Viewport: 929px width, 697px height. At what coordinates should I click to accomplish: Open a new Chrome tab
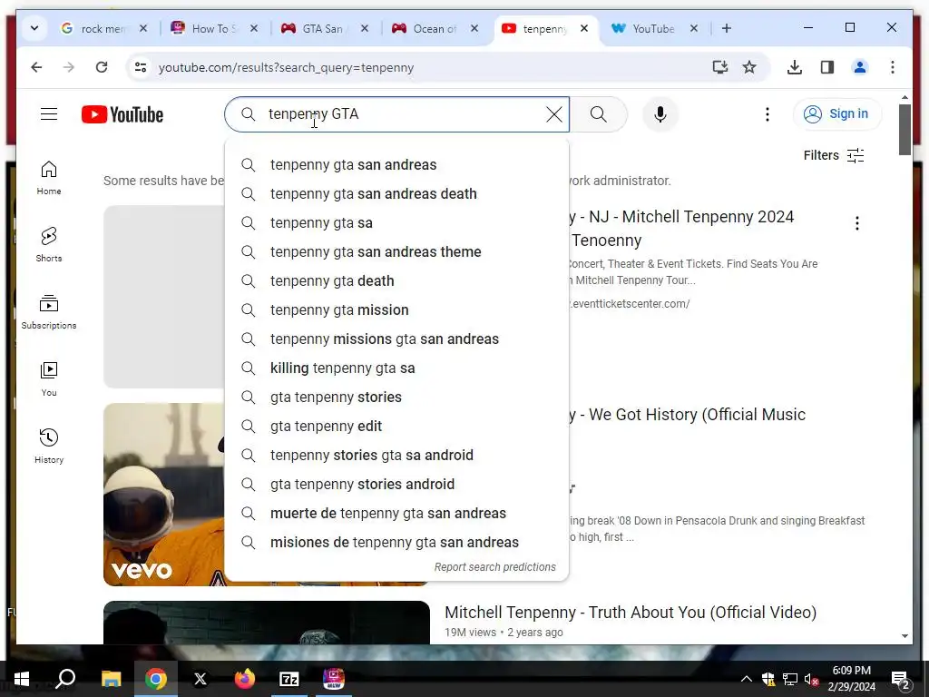pos(727,28)
